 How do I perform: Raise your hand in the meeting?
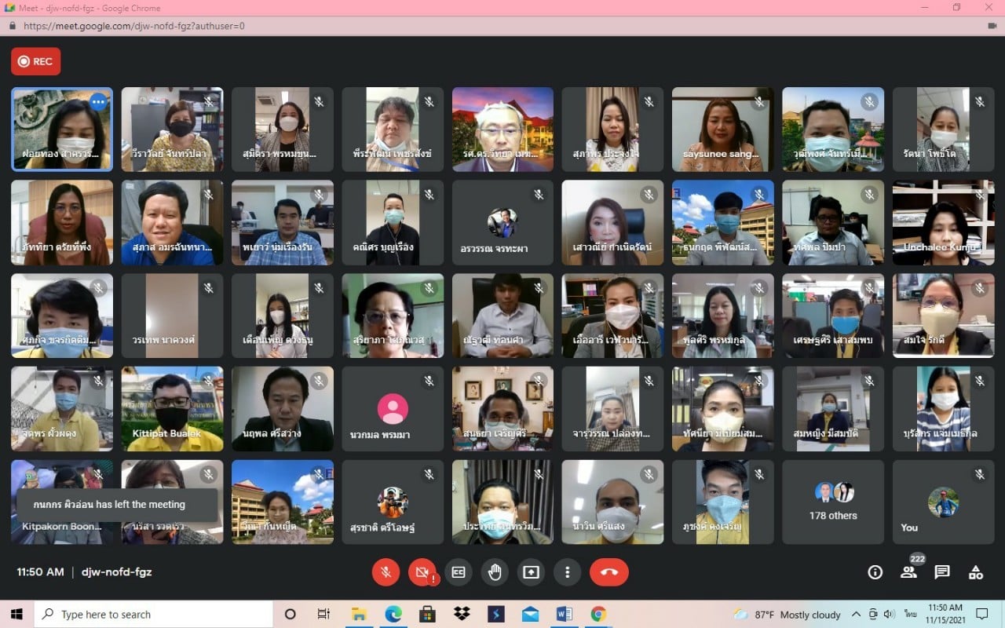pyautogui.click(x=495, y=572)
